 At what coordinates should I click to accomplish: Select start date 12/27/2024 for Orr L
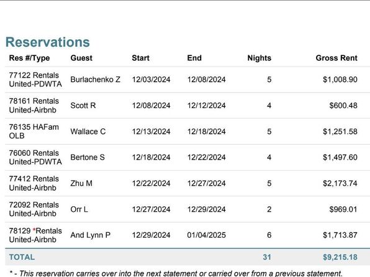(151, 209)
